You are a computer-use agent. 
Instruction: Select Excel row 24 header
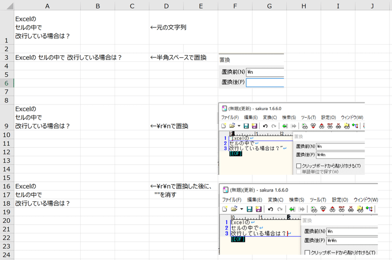6,255
